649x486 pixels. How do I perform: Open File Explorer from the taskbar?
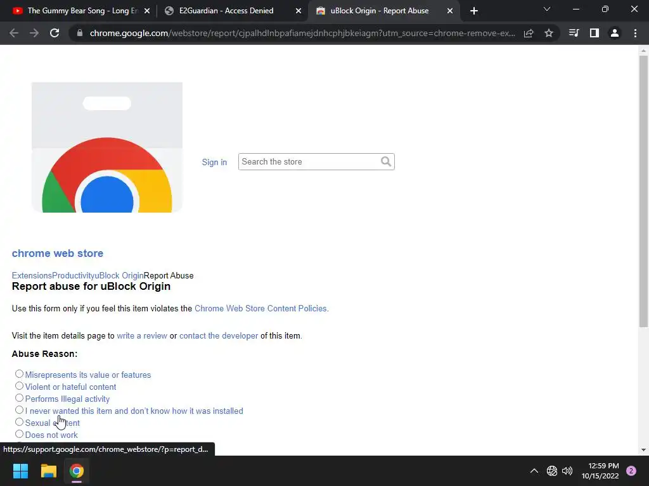pyautogui.click(x=48, y=471)
